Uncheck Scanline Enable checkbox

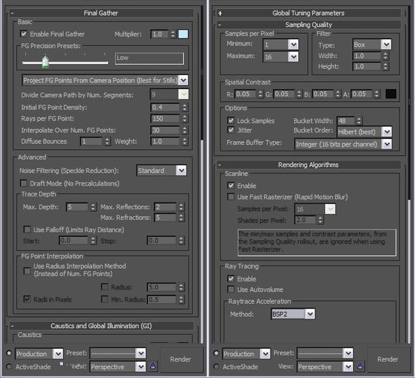pyautogui.click(x=230, y=186)
